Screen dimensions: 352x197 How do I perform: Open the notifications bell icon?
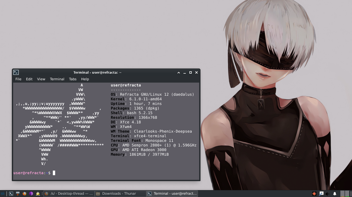click(x=335, y=194)
